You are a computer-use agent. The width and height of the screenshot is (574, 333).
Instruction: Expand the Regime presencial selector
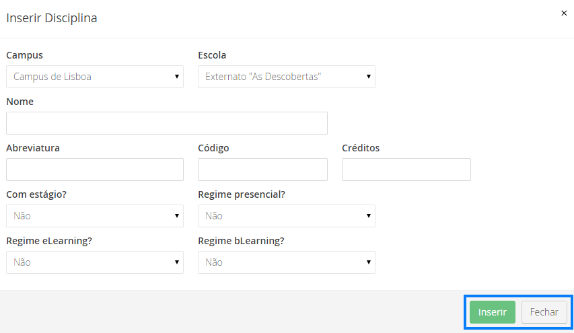point(286,216)
